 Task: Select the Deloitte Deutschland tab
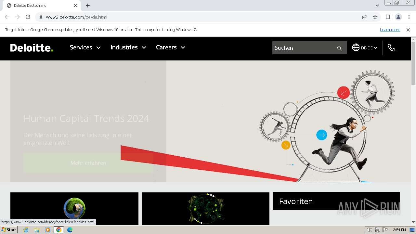coord(41,6)
